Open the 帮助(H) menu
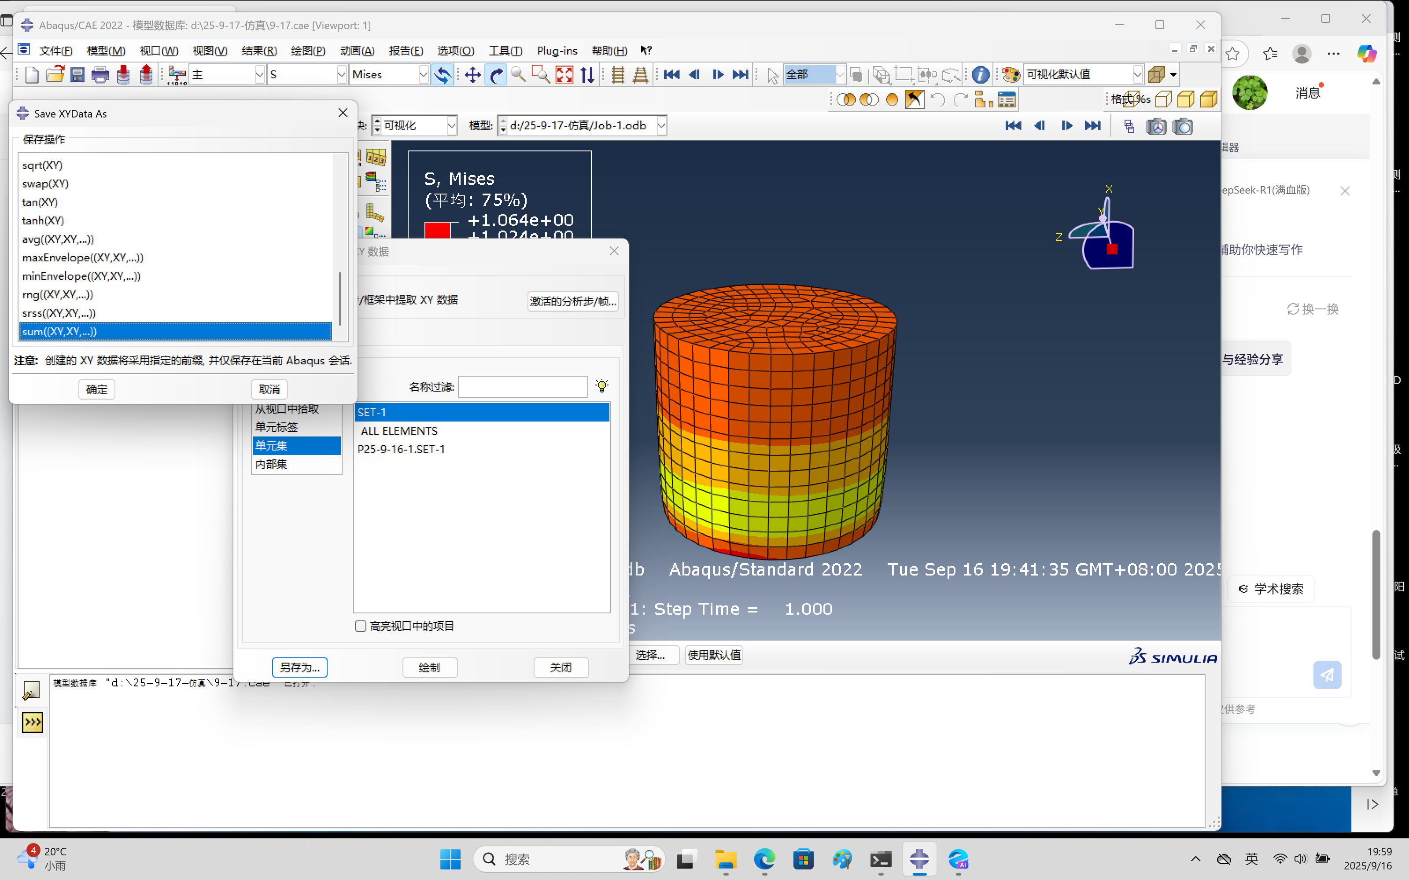The height and width of the screenshot is (880, 1409). [609, 51]
